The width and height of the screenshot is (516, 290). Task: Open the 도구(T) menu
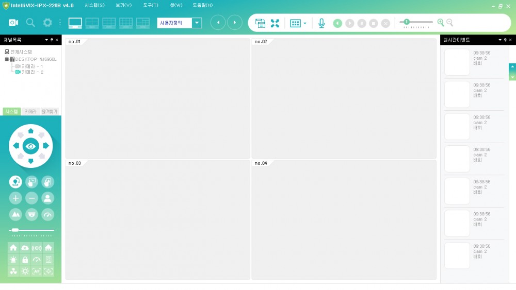(151, 5)
